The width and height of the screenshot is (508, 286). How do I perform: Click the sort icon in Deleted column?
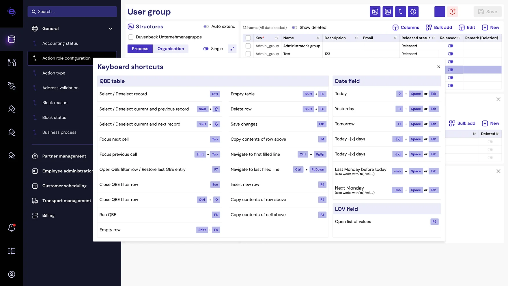click(x=497, y=134)
